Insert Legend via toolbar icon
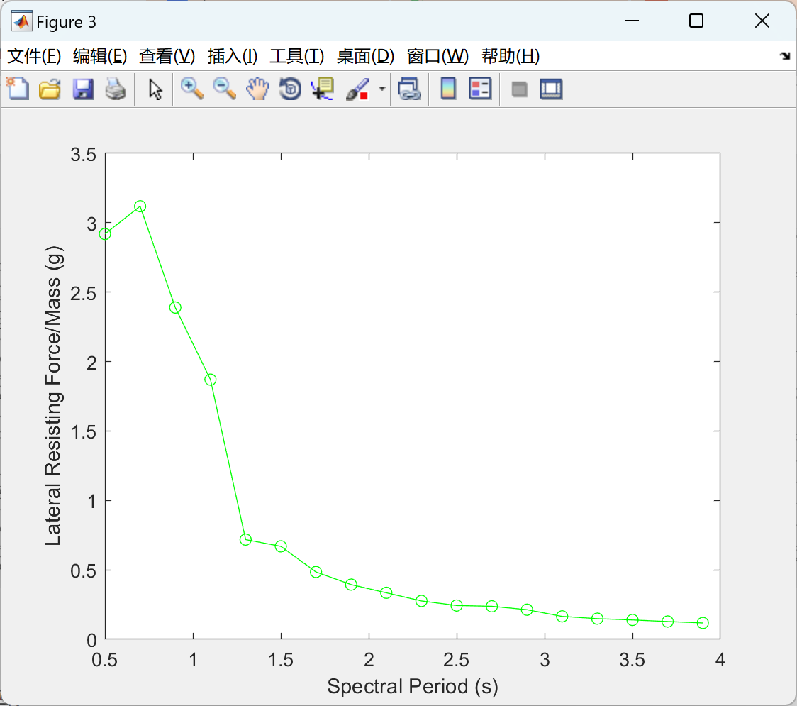Screen dimensions: 797x706 tap(480, 89)
